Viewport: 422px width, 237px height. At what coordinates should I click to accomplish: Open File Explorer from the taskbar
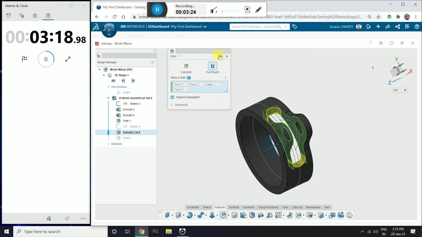pyautogui.click(x=169, y=231)
